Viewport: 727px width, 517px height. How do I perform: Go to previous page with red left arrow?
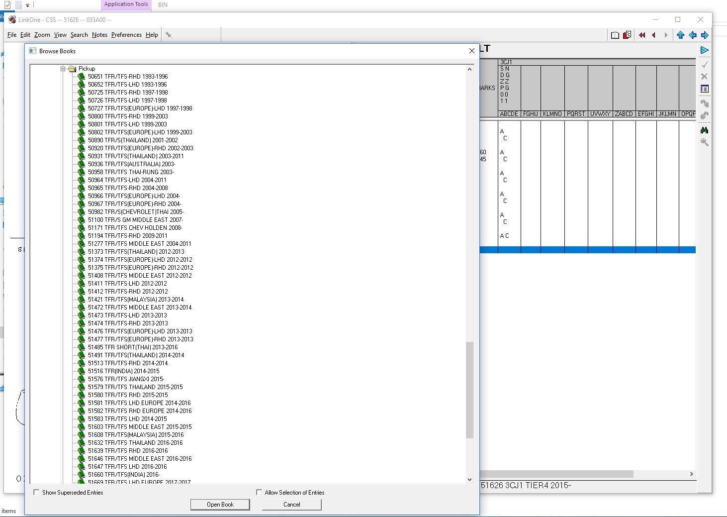coord(654,35)
